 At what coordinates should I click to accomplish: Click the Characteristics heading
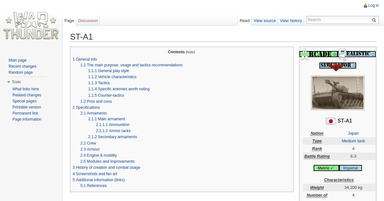pos(339,180)
